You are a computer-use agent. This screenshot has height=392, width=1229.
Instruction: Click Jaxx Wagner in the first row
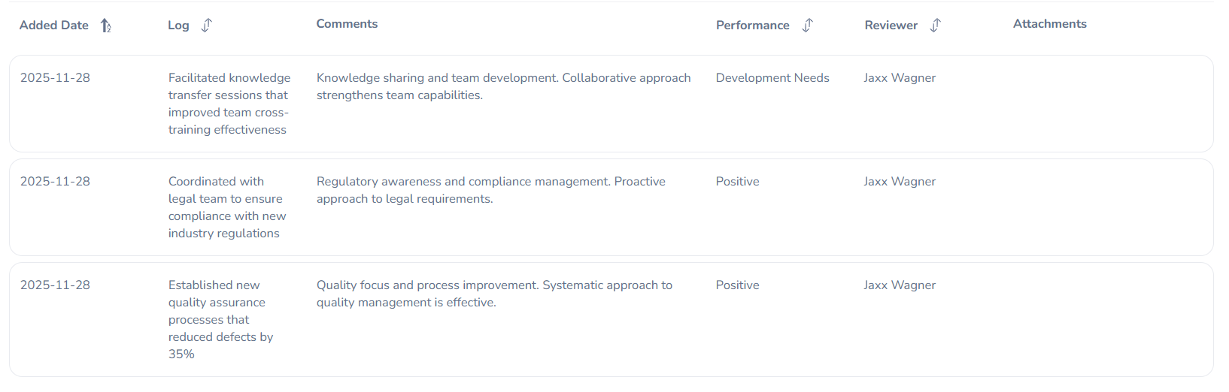pyautogui.click(x=900, y=78)
